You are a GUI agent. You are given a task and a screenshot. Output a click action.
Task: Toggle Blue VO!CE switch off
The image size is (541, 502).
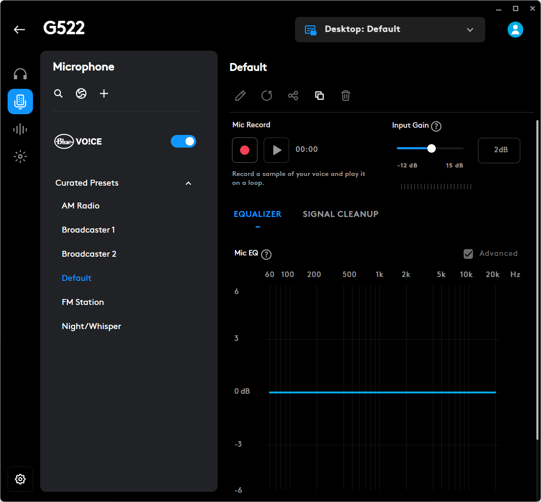point(183,141)
